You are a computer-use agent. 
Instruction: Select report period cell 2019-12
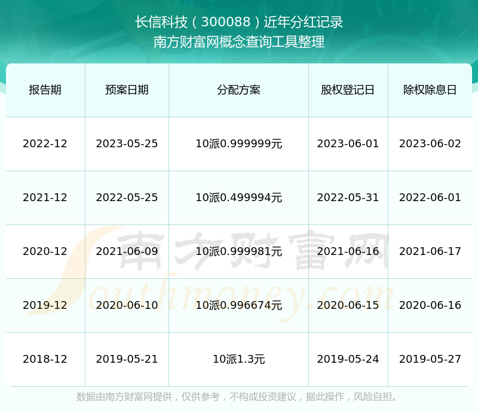point(45,305)
